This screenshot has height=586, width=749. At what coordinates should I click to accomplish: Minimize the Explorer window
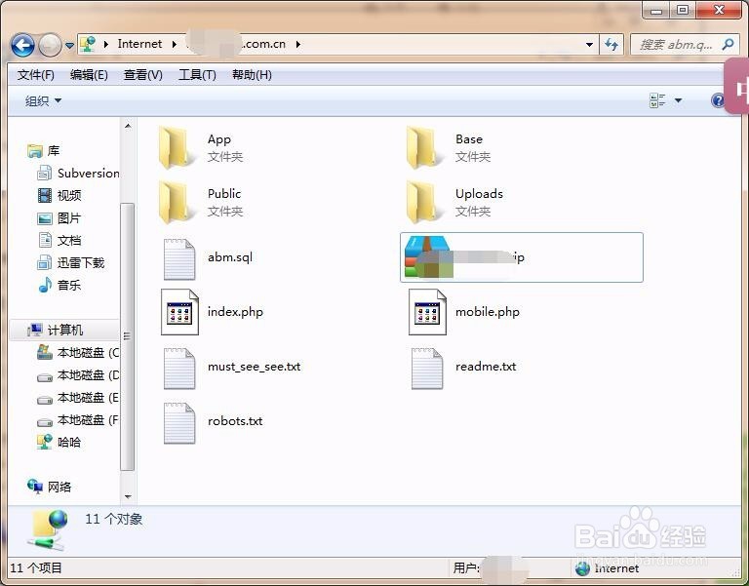[x=656, y=10]
